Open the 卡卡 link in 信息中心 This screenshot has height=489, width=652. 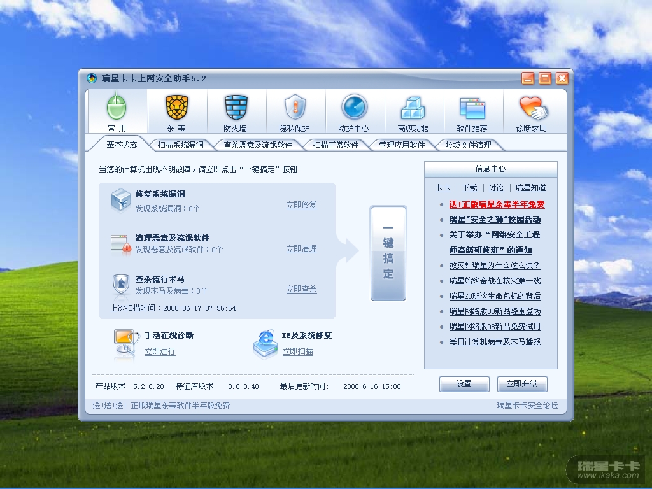point(443,188)
